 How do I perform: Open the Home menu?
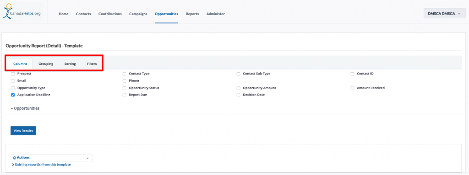tap(63, 14)
